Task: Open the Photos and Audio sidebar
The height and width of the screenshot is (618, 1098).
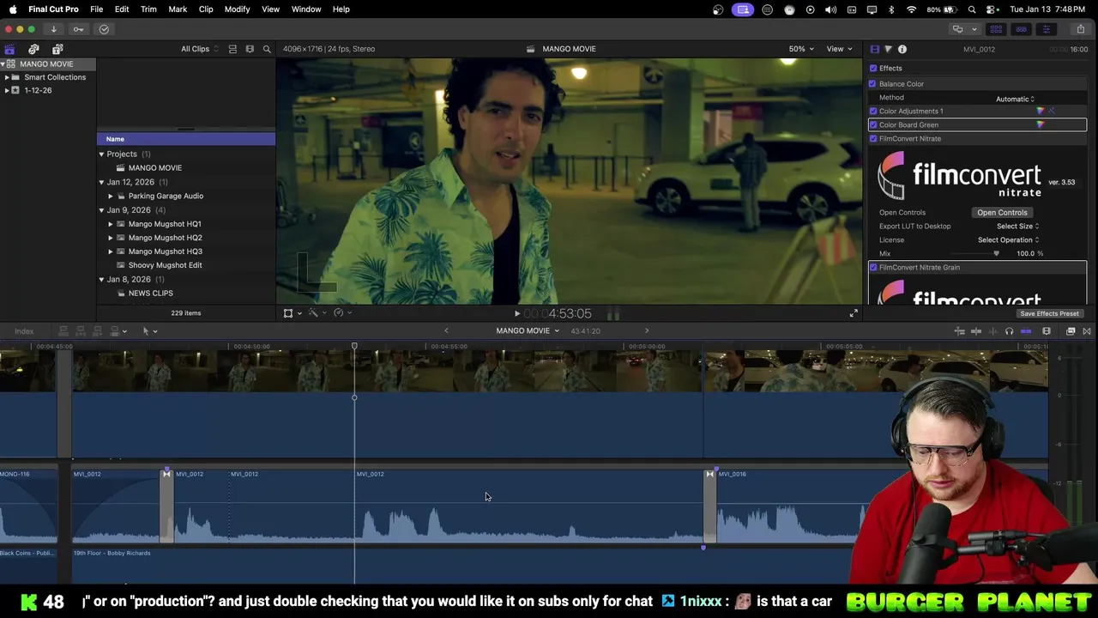Action: point(33,49)
